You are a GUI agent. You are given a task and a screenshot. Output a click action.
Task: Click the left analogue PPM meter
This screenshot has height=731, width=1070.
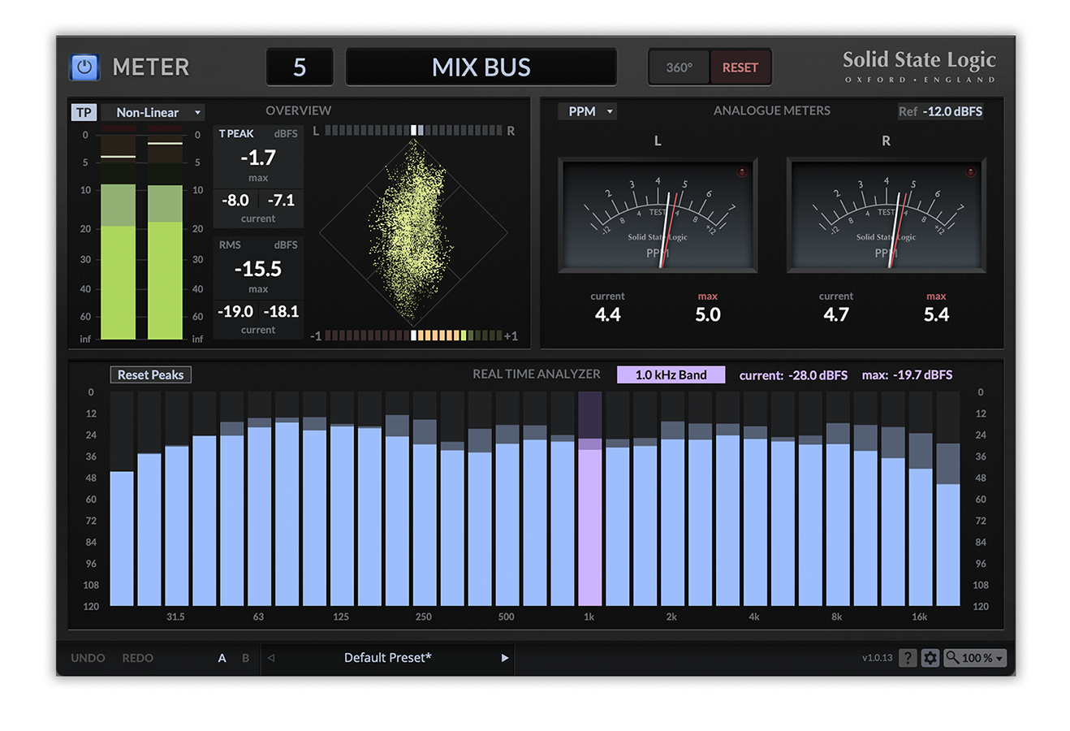658,215
